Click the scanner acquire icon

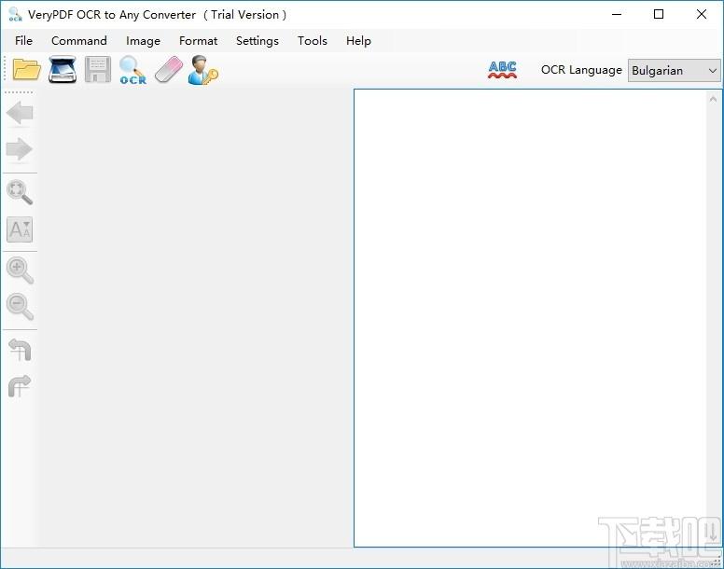[x=63, y=70]
